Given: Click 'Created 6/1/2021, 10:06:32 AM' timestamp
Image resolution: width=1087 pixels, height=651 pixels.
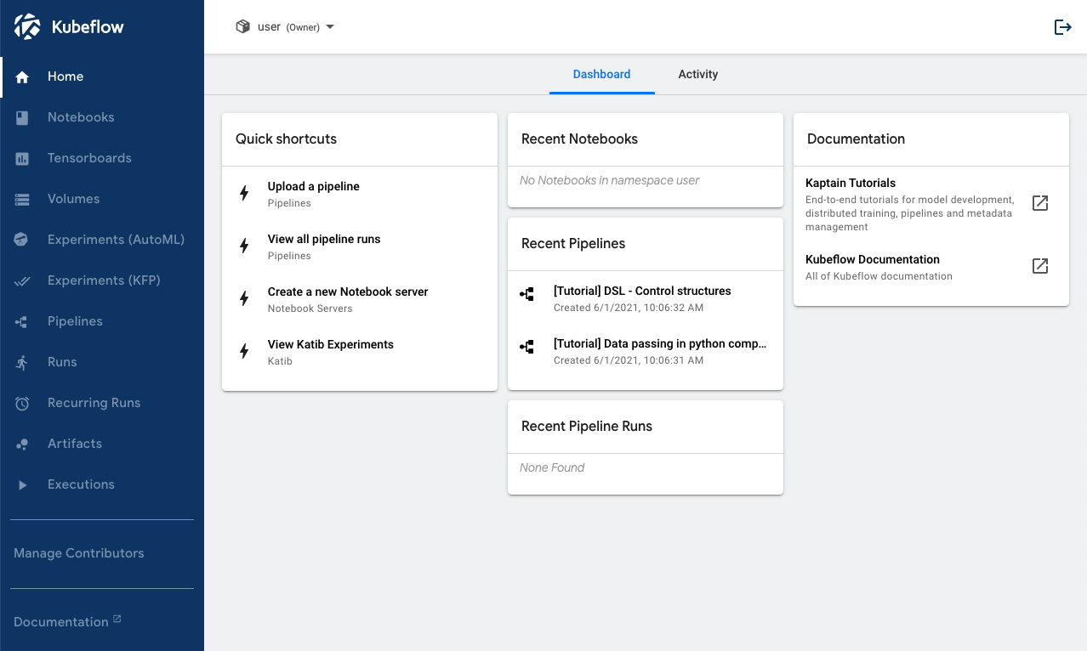Looking at the screenshot, I should coord(629,308).
